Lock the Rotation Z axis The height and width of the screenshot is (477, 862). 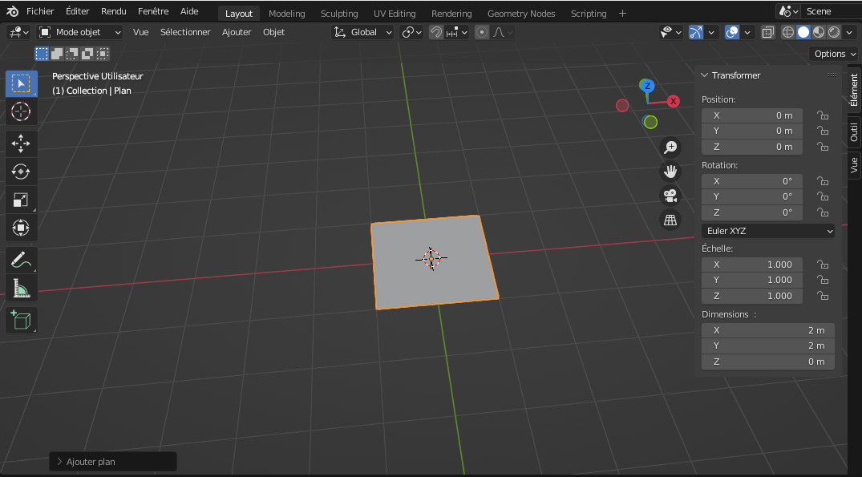click(822, 212)
